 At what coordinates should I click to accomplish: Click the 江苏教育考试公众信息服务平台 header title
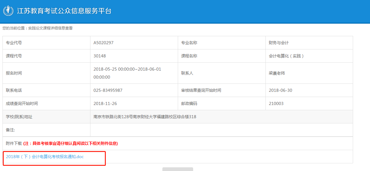click(64, 11)
